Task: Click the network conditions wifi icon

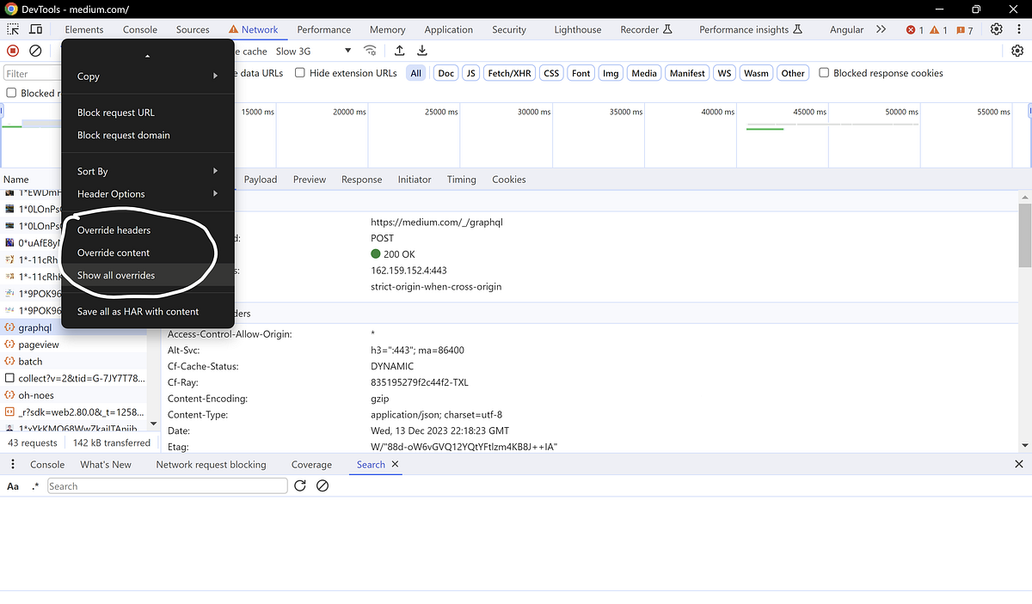Action: click(x=370, y=50)
